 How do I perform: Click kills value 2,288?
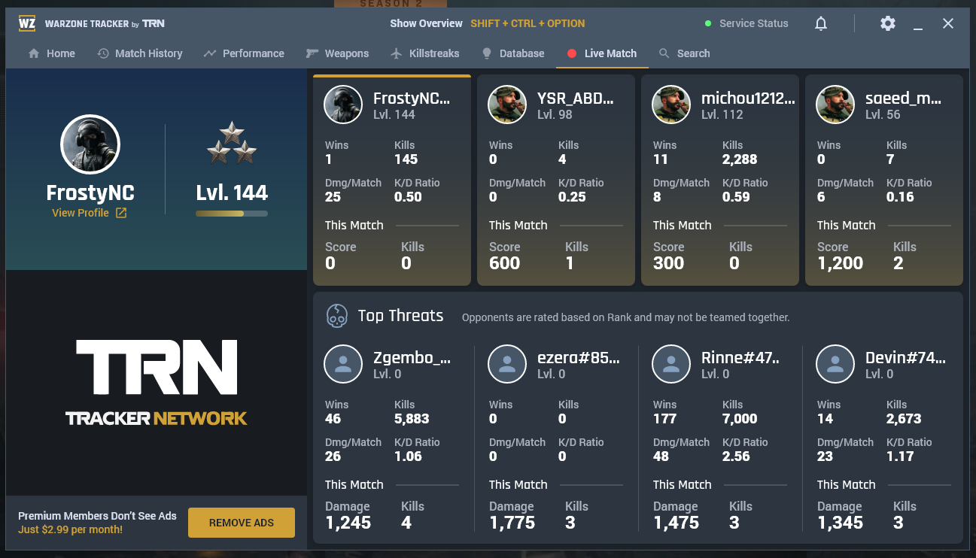(x=740, y=159)
